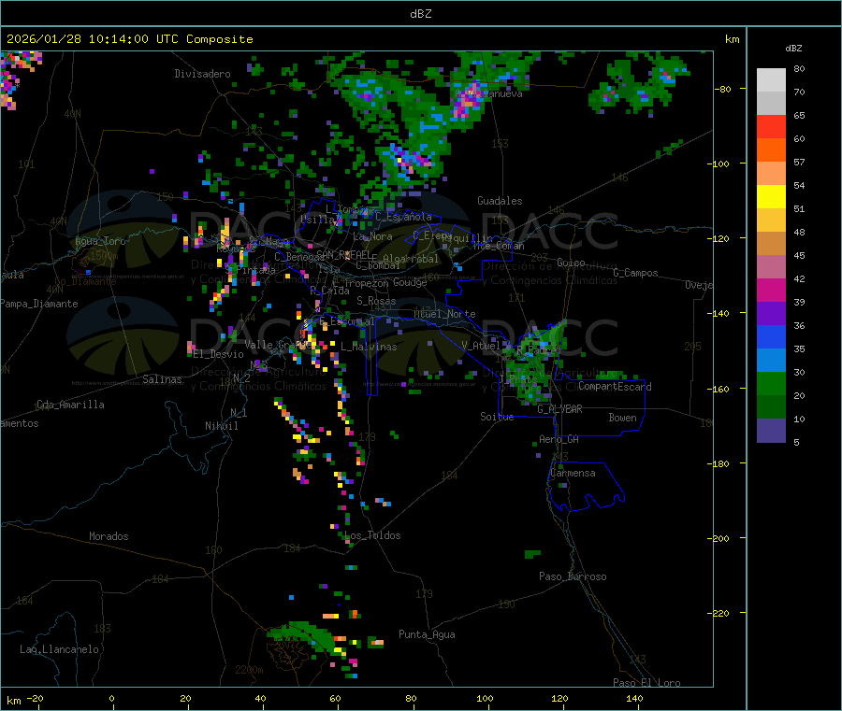
Task: Click the Los_Toldos place label
Action: [x=372, y=535]
